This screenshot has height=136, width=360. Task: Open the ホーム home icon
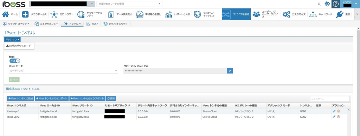click(5, 14)
